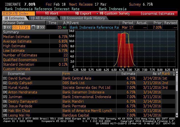Select the 03/17/16 release date field
The image size is (180, 127).
[20, 27]
